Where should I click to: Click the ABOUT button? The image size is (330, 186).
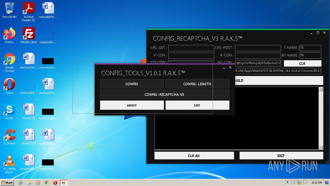point(132,105)
